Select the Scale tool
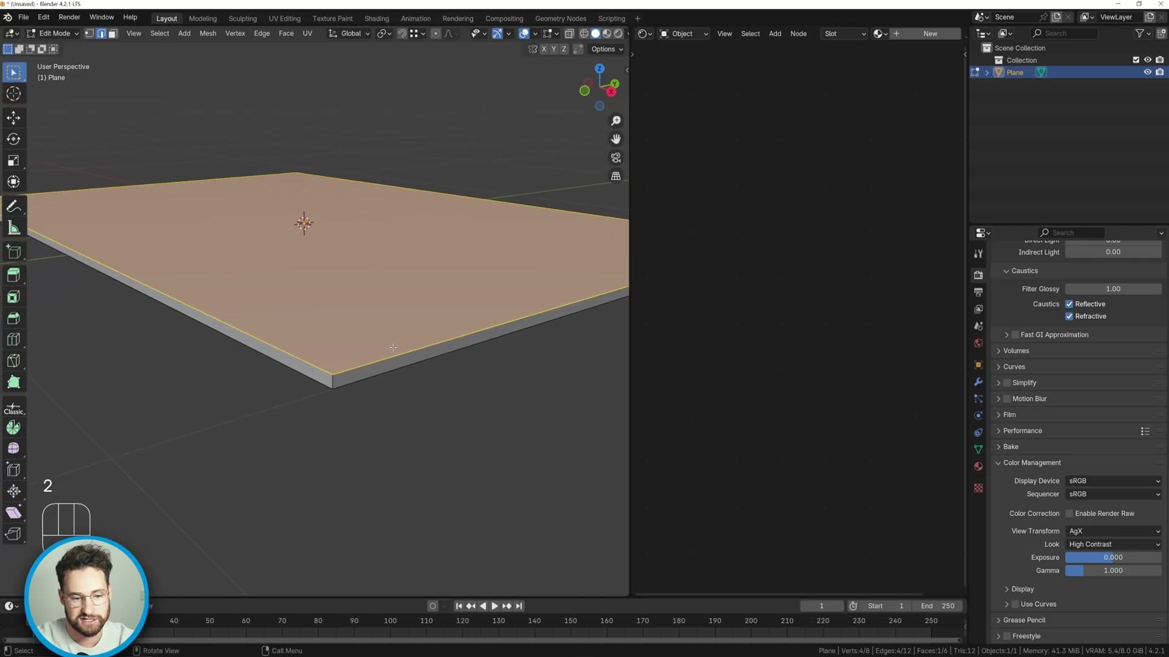 [x=13, y=161]
